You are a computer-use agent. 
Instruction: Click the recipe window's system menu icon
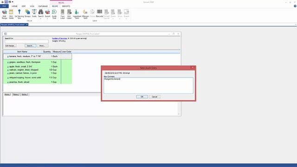pos(6,34)
